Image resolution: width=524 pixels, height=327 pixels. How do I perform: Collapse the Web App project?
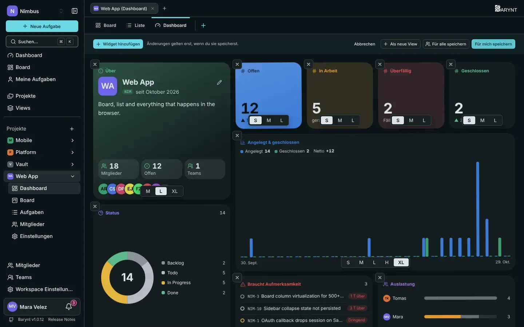click(x=72, y=176)
